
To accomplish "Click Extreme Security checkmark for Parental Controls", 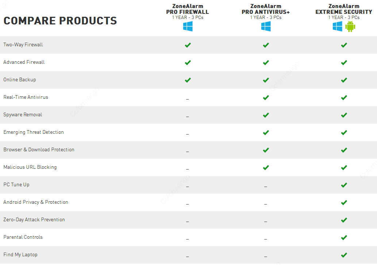I will pos(344,238).
